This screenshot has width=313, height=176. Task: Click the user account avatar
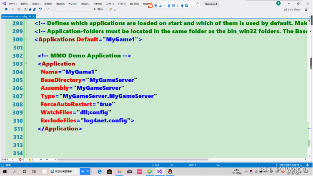click(279, 3)
